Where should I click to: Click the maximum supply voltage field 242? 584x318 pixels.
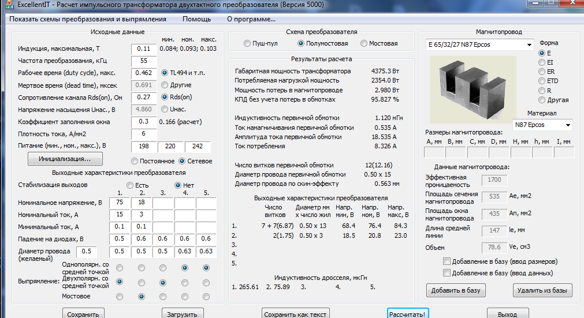click(198, 147)
